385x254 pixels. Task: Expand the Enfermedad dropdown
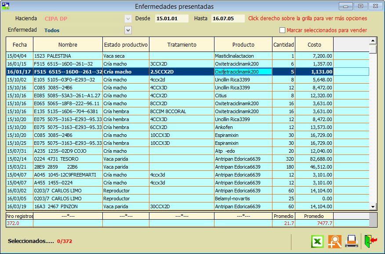coord(128,30)
